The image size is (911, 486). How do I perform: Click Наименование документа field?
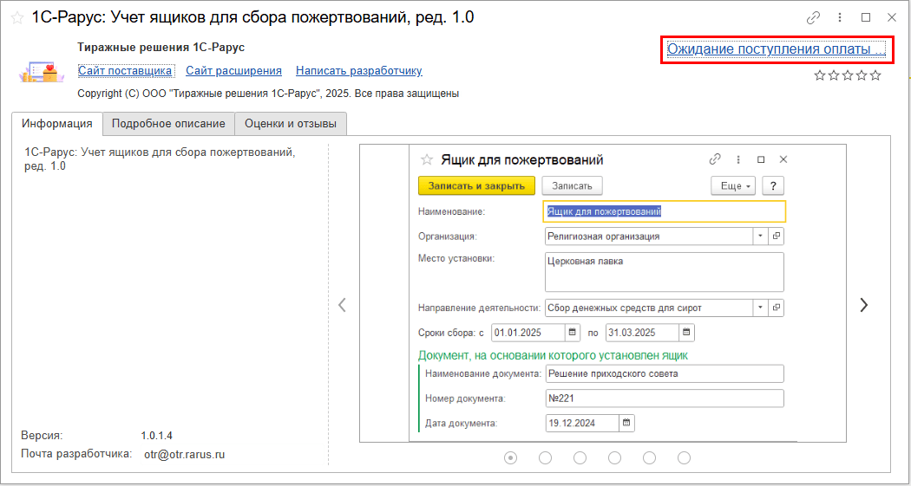(665, 374)
